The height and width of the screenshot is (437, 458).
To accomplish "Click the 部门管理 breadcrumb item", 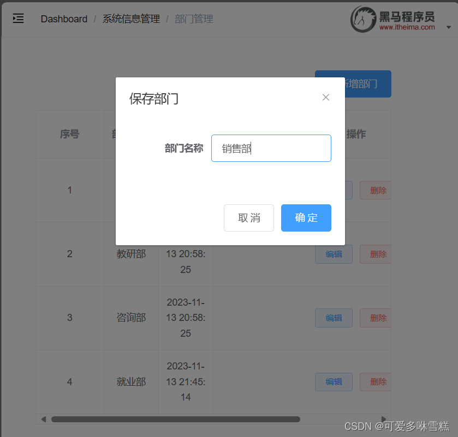I will point(194,19).
